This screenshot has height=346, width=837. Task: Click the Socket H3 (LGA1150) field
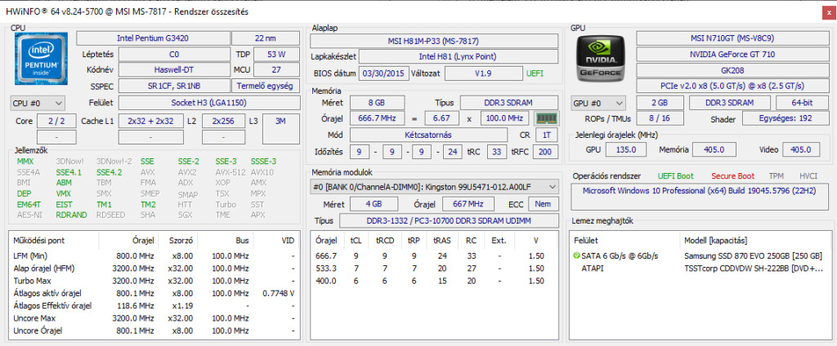[x=208, y=102]
